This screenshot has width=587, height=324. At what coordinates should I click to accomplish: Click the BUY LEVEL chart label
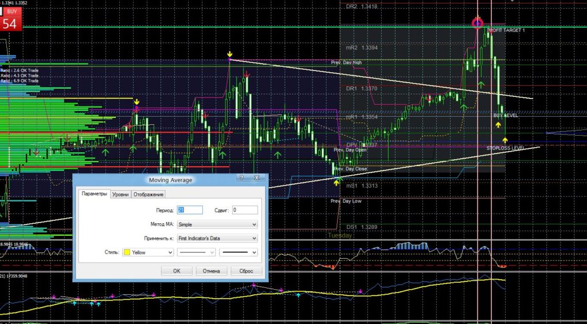tap(506, 116)
